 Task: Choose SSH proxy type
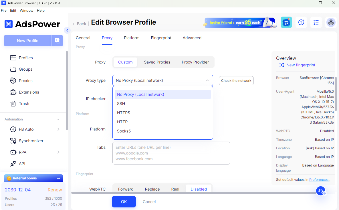tap(162, 104)
